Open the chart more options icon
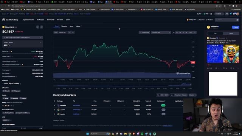Image resolution: width=242 pixels, height=136 pixels. (195, 32)
